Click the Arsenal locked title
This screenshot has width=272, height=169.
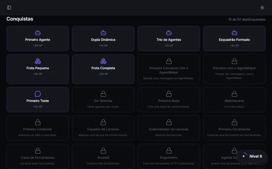pos(103,158)
